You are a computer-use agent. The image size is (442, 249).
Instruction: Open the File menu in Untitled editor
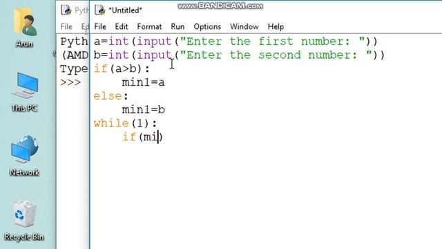[100, 26]
